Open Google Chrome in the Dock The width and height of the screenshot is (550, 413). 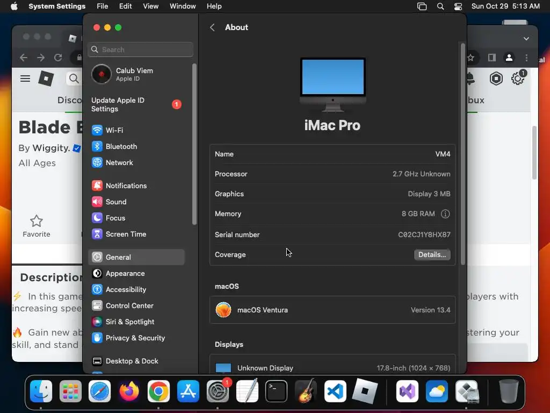click(x=158, y=391)
